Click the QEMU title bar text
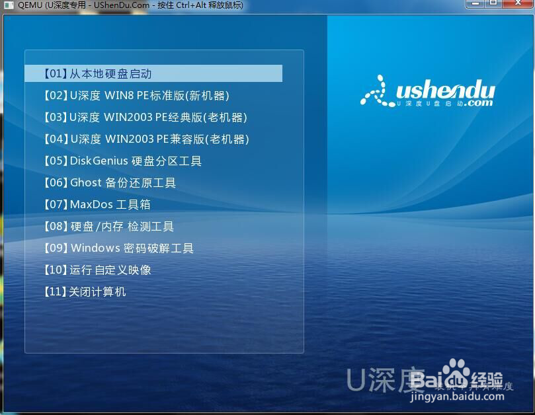 point(130,5)
